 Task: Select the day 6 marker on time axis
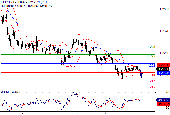pyautogui.click(x=77, y=113)
